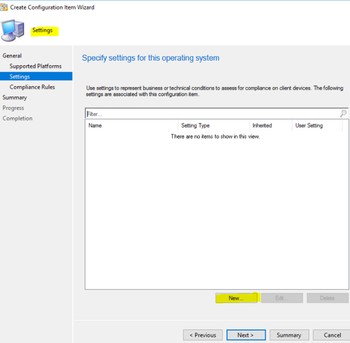Click the magnifying glass search icon

[343, 113]
